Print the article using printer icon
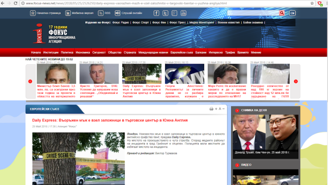The image size is (328, 185). [211, 109]
